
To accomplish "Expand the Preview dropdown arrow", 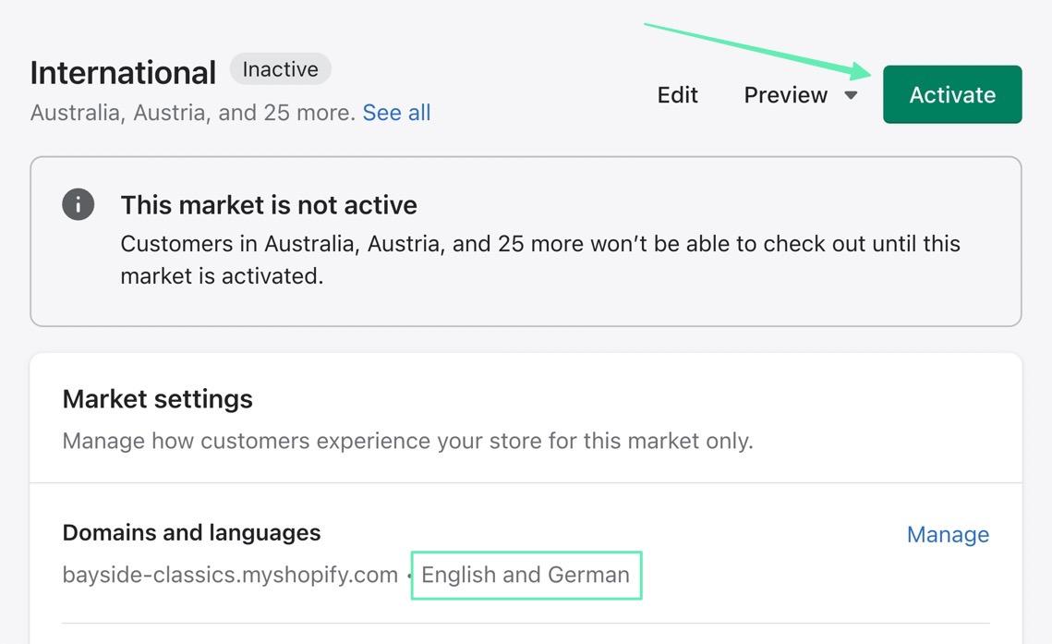I will click(x=851, y=95).
